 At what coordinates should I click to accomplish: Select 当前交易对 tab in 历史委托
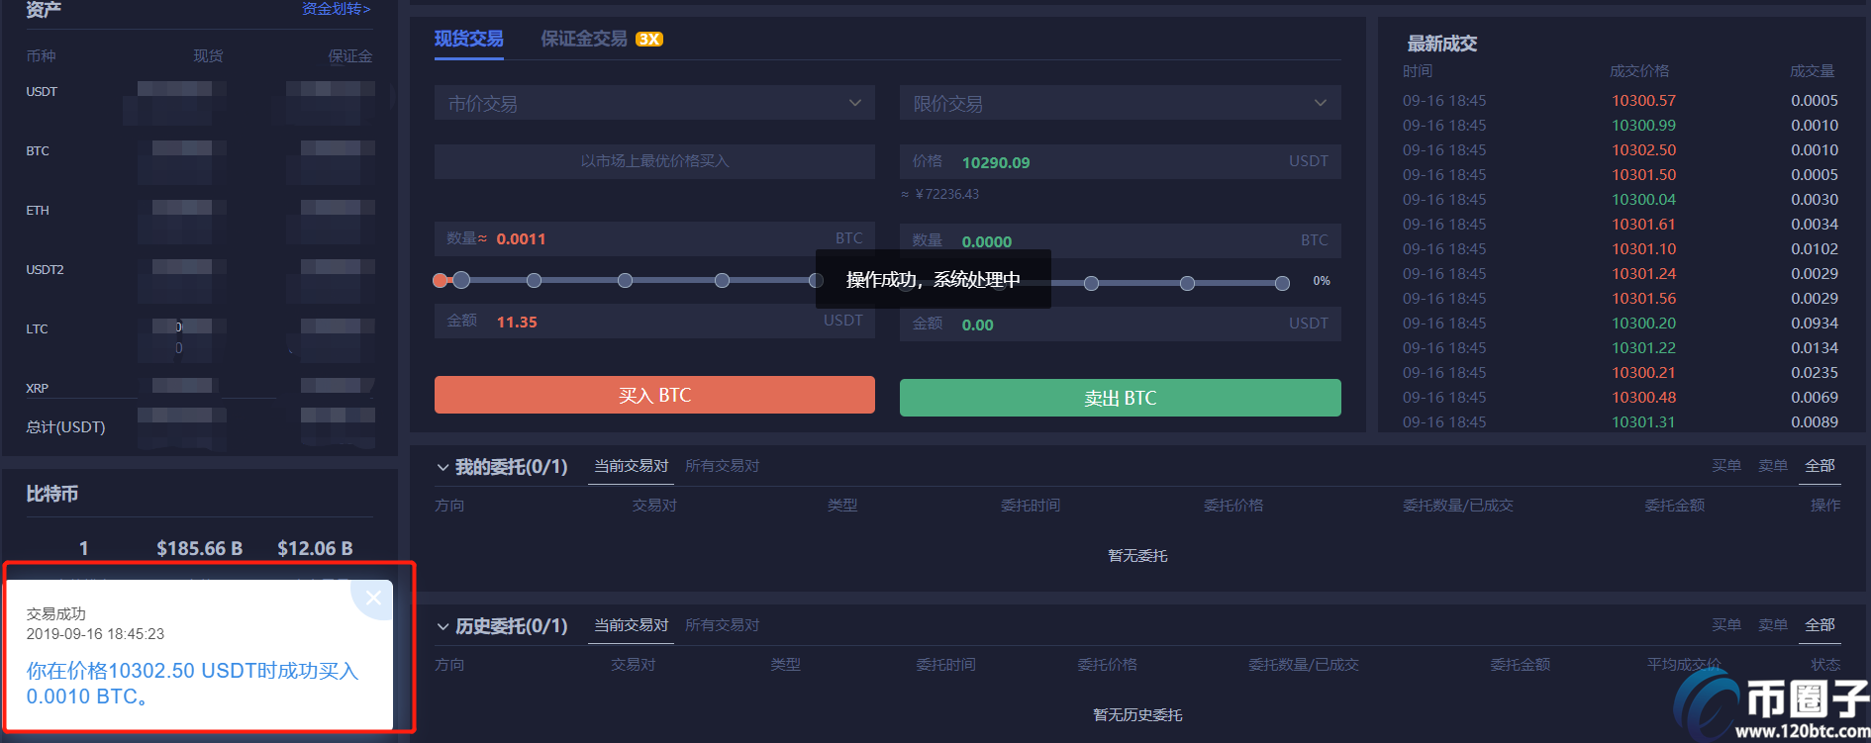click(x=632, y=625)
